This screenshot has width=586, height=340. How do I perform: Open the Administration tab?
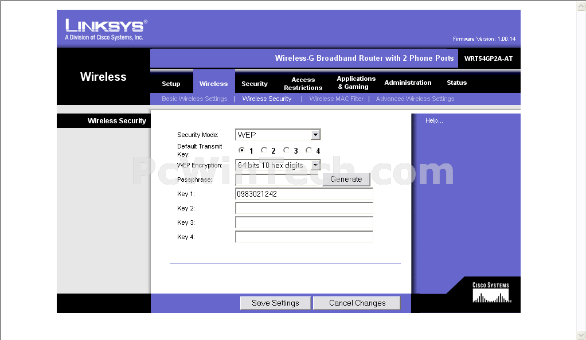click(408, 83)
